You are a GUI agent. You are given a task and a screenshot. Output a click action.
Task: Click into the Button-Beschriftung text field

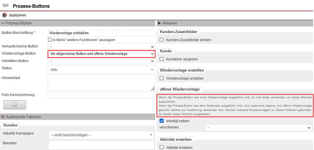pyautogui.click(x=101, y=33)
